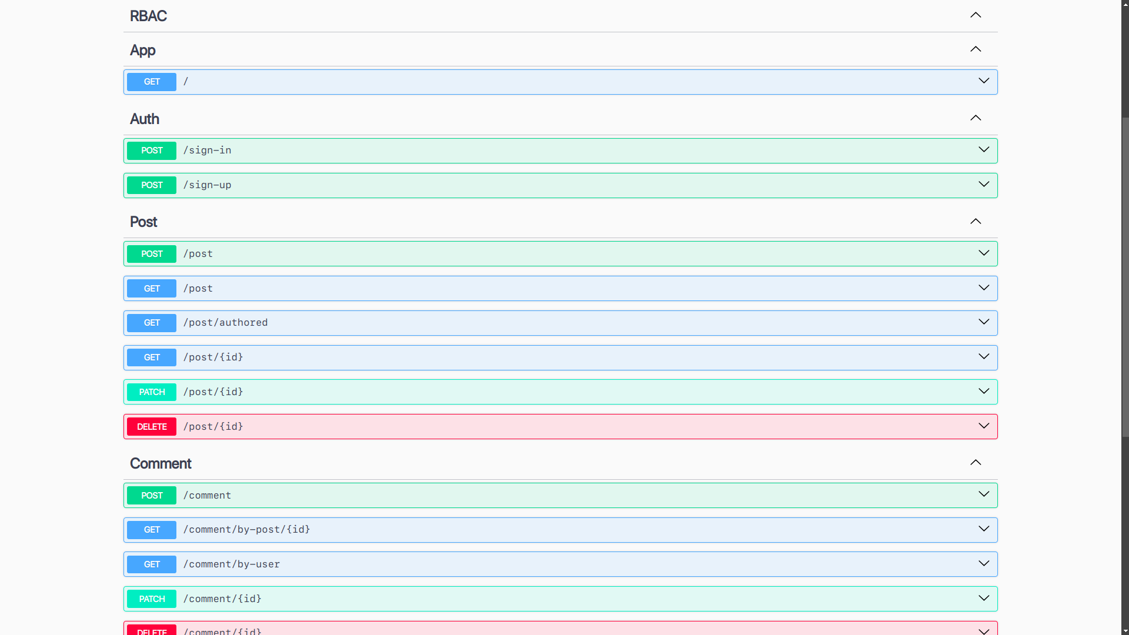
Task: Click the GET badge for /post
Action: pyautogui.click(x=152, y=289)
